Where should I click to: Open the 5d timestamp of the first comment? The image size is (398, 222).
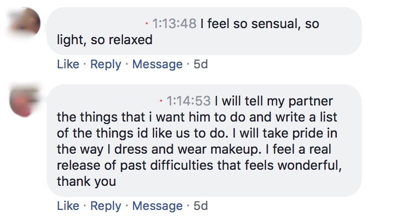coord(200,64)
